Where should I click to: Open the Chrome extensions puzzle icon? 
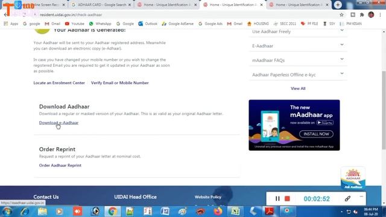click(362, 14)
